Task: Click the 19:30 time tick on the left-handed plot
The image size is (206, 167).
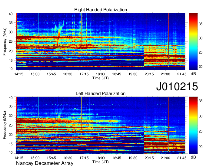Action: click(133, 158)
